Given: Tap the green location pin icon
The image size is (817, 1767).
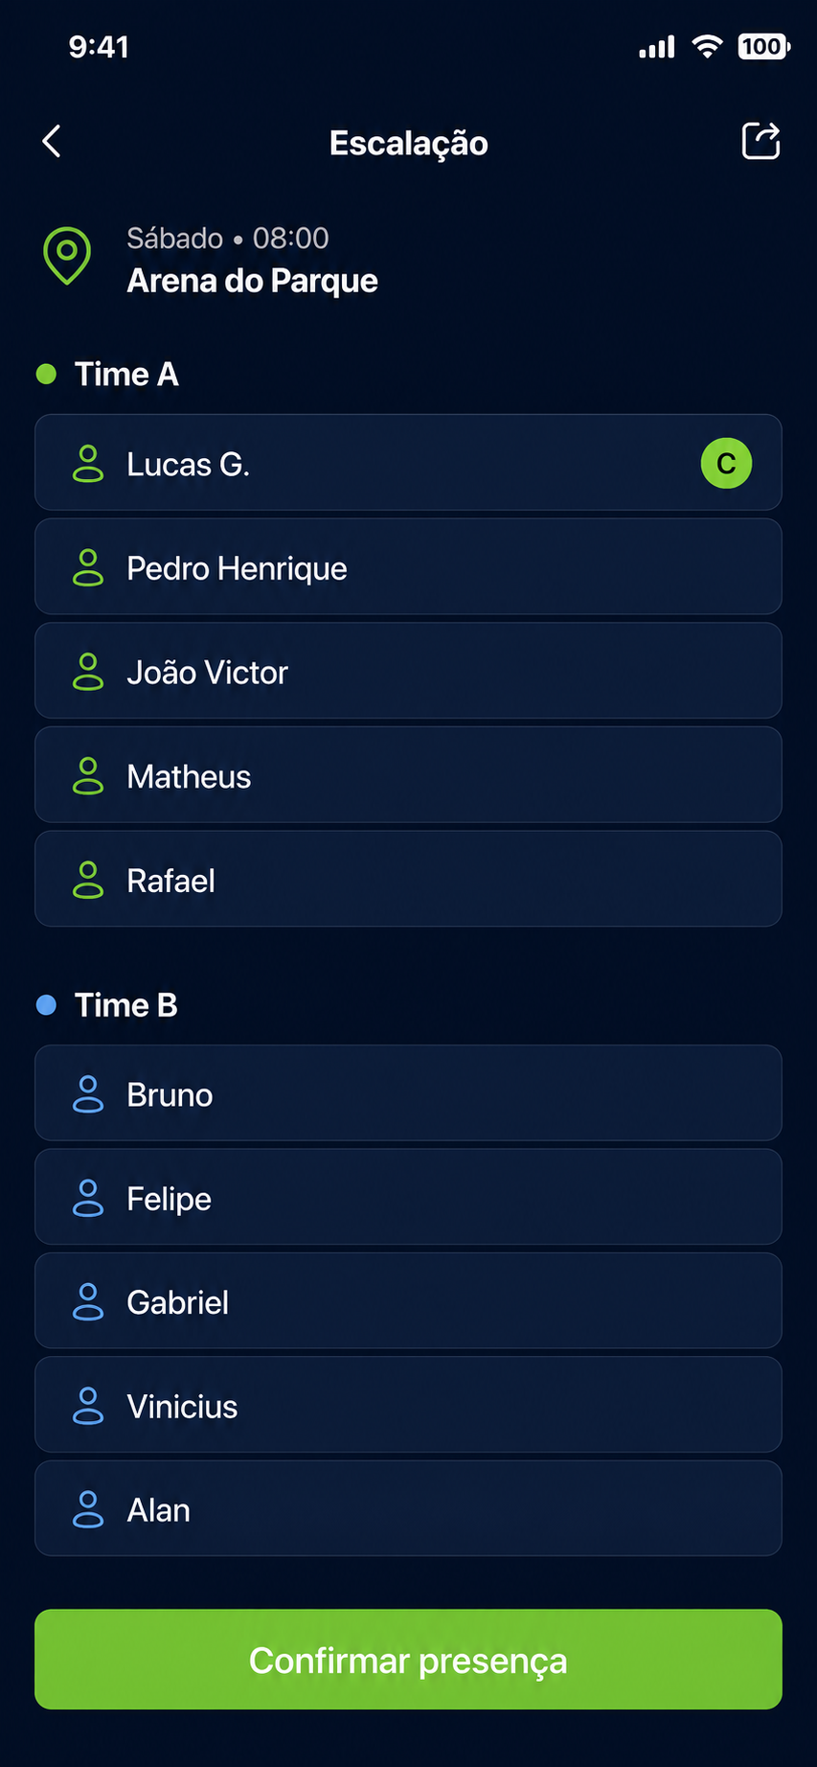Looking at the screenshot, I should coord(67,256).
